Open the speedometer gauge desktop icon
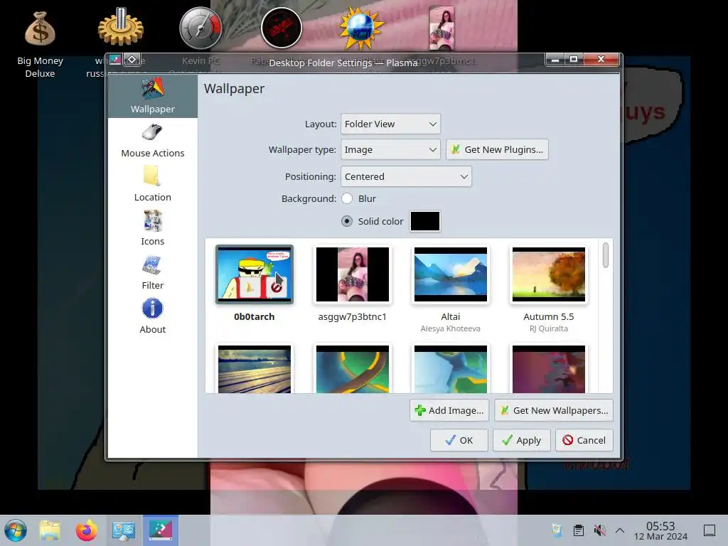The width and height of the screenshot is (728, 546). (x=201, y=28)
